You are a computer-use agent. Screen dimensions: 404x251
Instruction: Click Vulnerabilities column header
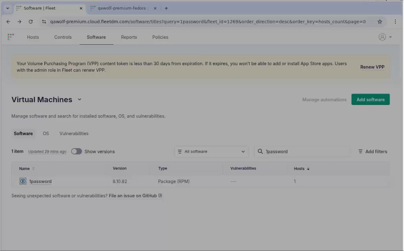click(243, 168)
